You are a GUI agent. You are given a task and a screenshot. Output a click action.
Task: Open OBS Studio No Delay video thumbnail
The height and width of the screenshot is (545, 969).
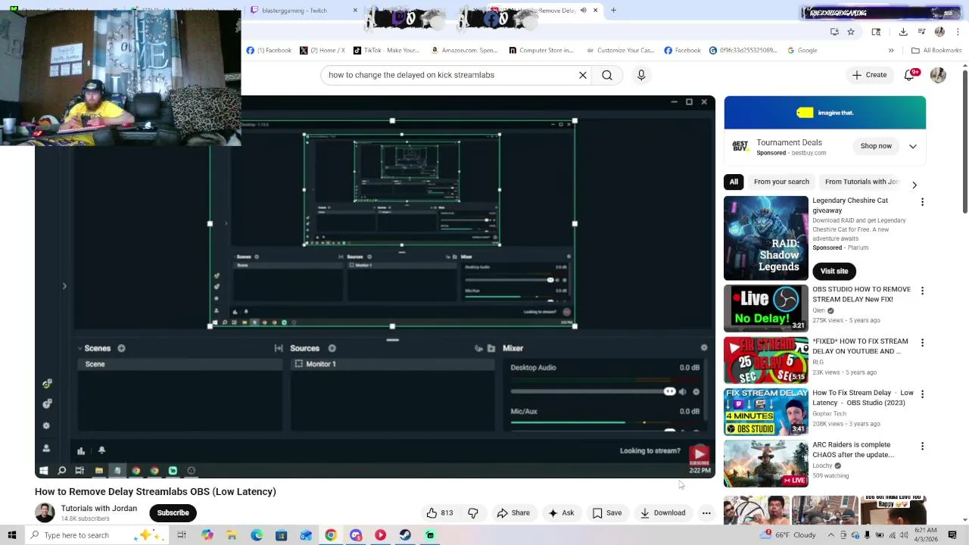[765, 308]
